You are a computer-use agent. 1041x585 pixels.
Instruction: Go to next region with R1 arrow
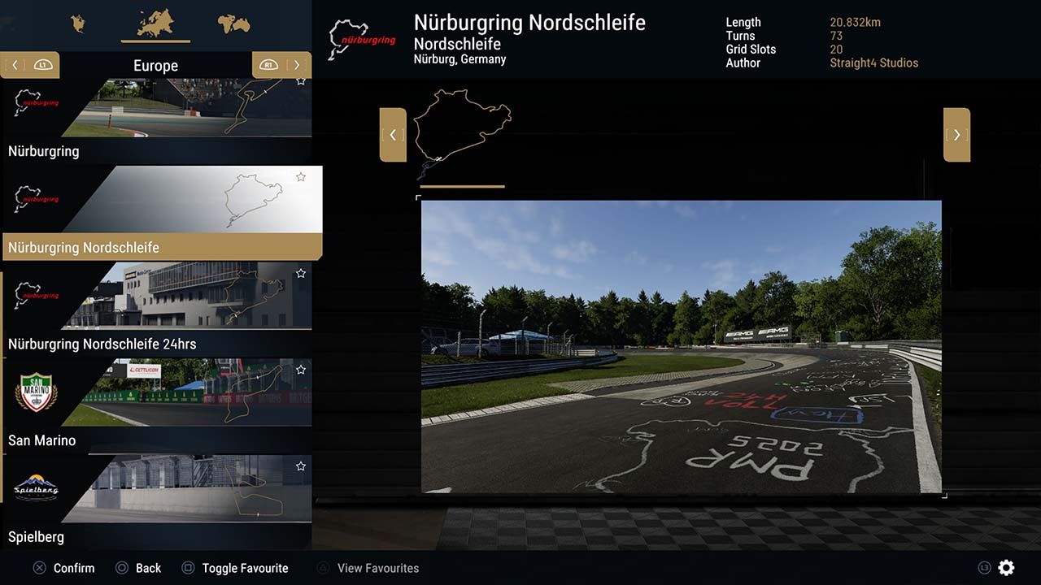pyautogui.click(x=281, y=65)
